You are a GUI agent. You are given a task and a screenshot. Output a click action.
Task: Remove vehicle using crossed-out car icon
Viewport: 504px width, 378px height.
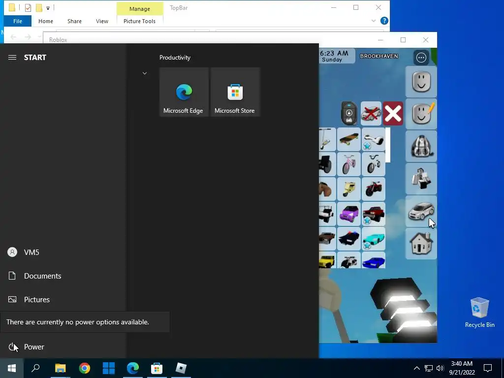pos(371,114)
